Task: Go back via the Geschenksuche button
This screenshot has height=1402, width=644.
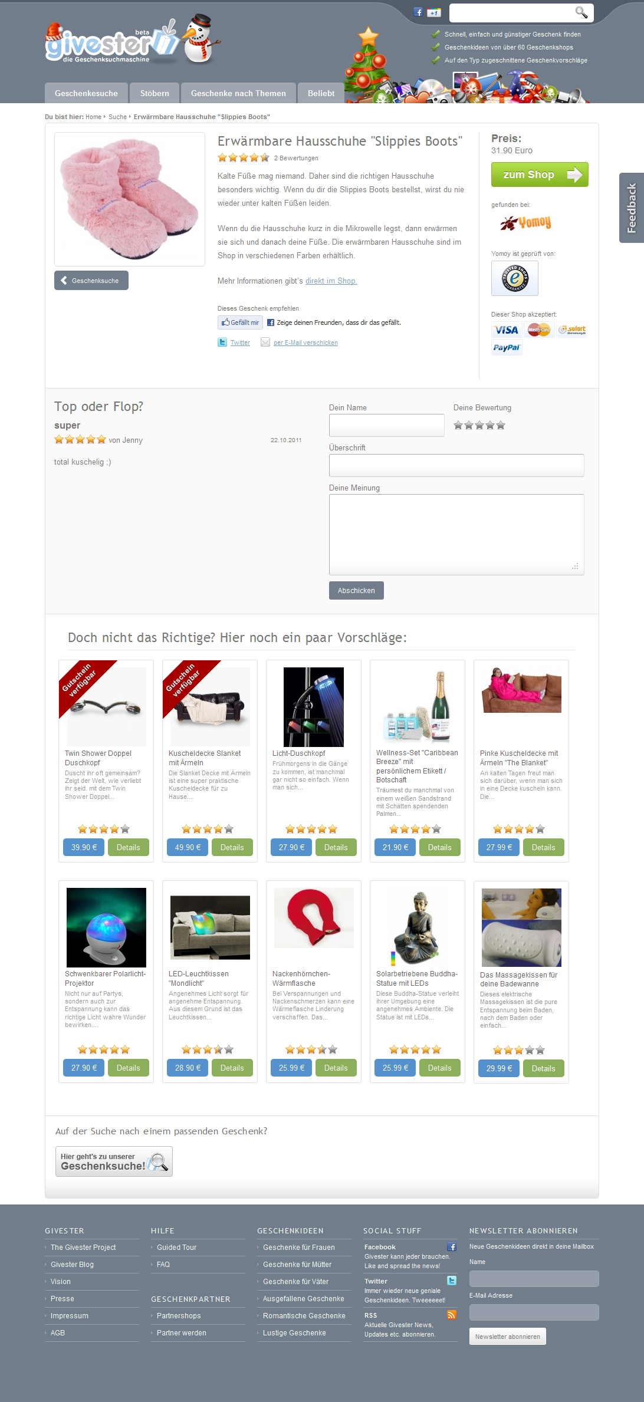Action: coord(91,281)
